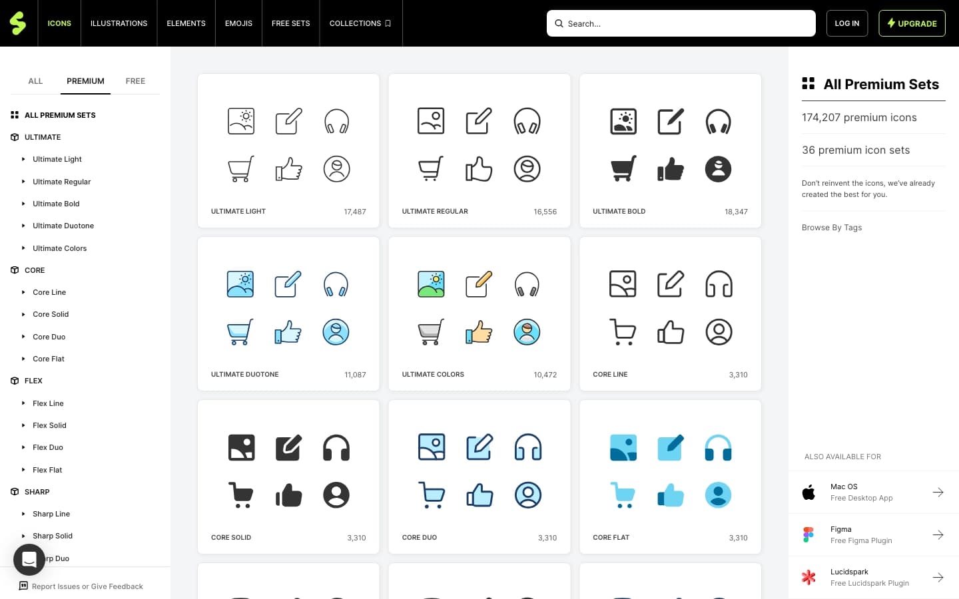Expand the Ultimate Colors tree arrow
The height and width of the screenshot is (599, 959).
coord(23,248)
